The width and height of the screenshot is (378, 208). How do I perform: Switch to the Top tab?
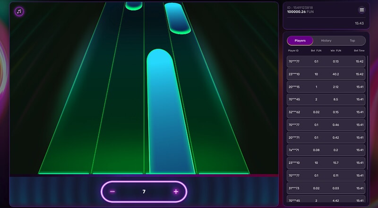coord(352,41)
